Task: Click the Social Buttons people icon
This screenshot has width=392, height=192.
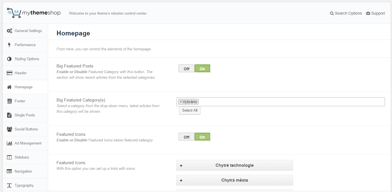Action: 9,129
